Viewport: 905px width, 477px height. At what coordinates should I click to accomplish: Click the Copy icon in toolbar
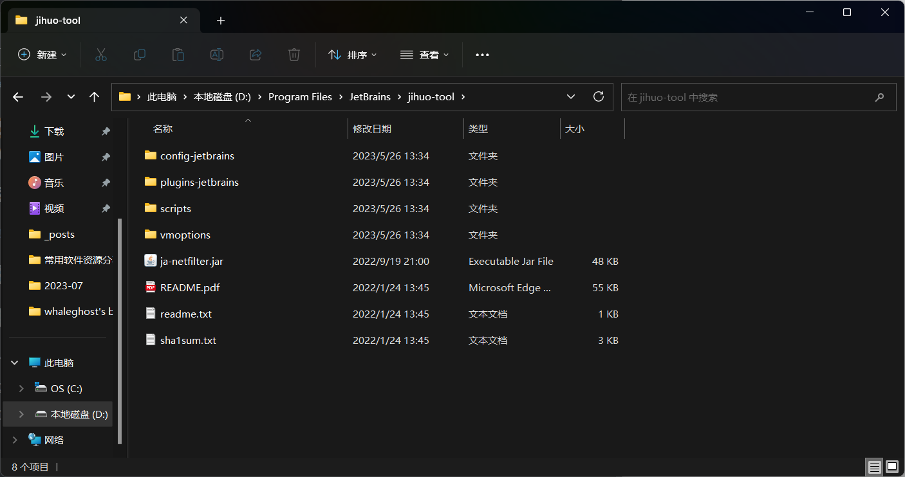click(140, 55)
